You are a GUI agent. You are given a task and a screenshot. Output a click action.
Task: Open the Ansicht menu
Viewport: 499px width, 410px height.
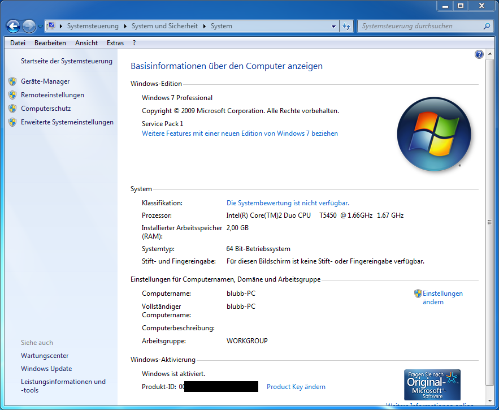pyautogui.click(x=86, y=43)
